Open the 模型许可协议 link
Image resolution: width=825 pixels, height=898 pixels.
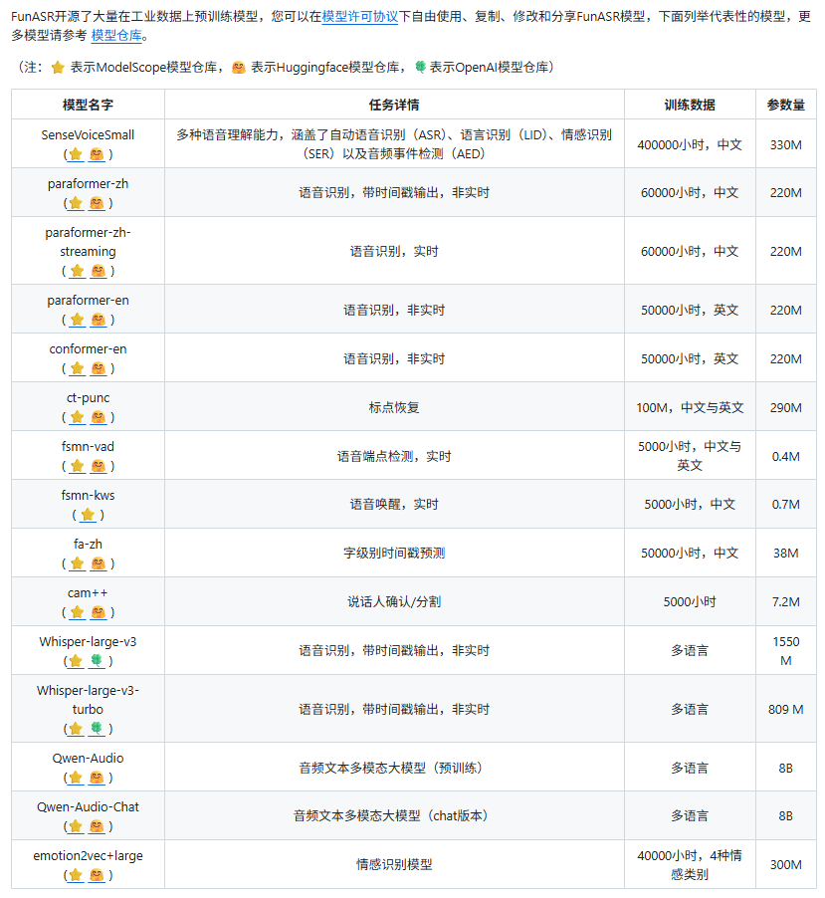360,17
